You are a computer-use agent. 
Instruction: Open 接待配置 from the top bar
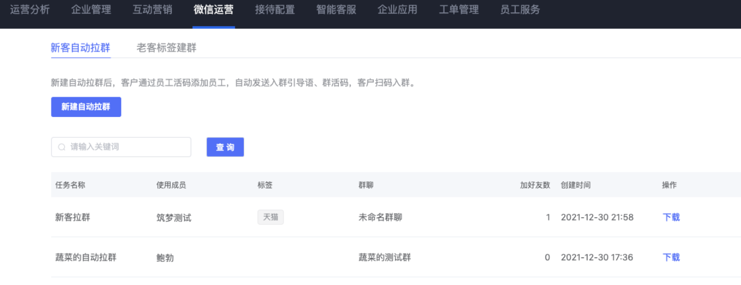274,10
